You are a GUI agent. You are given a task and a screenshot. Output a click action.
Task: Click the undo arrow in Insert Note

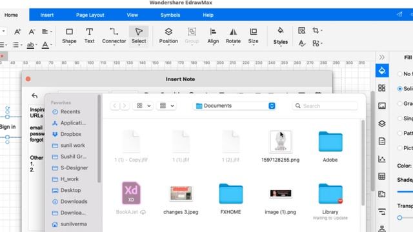click(x=34, y=95)
